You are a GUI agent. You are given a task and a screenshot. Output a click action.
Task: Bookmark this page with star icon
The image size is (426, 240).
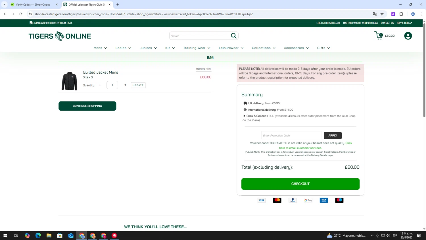pos(382,14)
